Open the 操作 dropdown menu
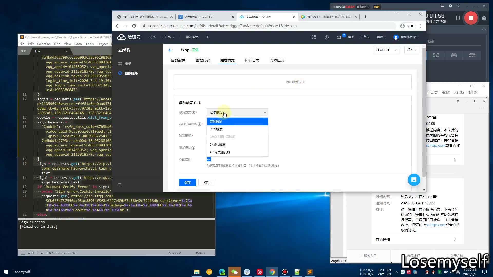Image resolution: width=493 pixels, height=277 pixels. [412, 50]
